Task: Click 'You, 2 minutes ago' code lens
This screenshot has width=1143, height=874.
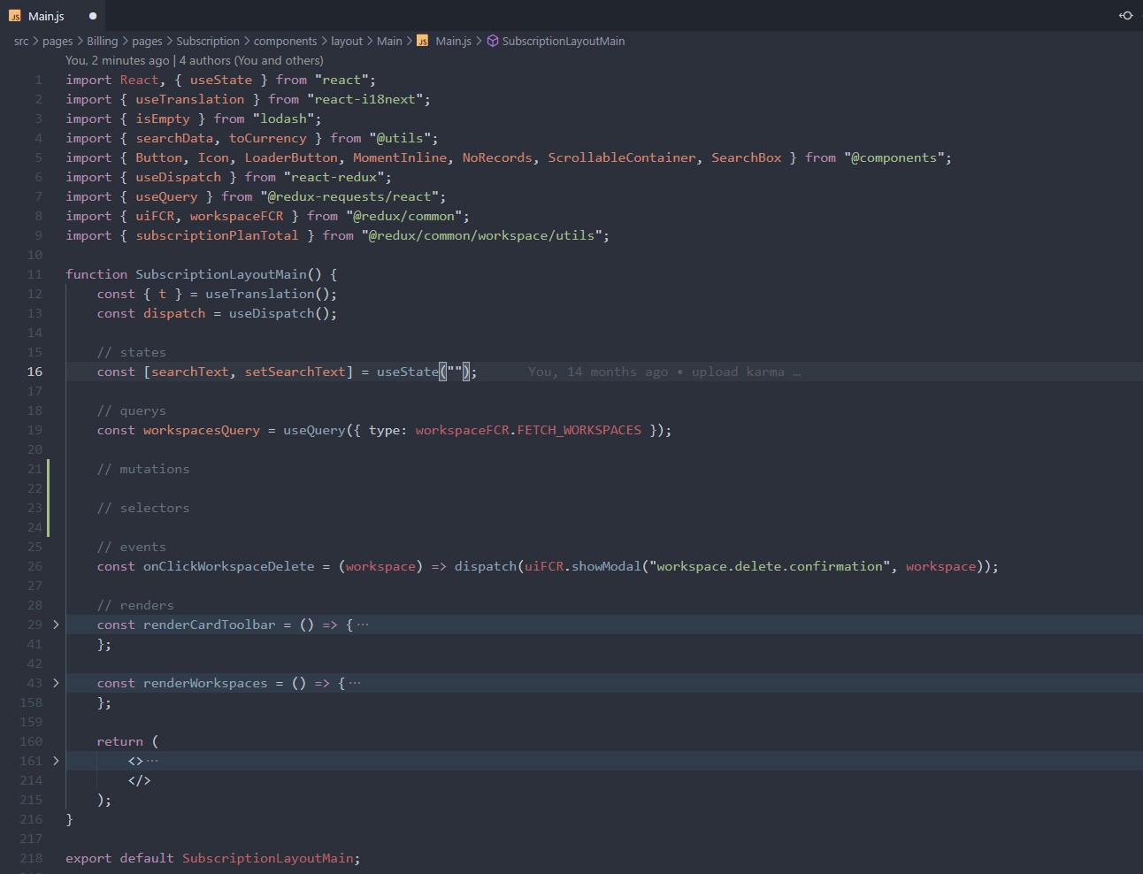Action: click(x=117, y=60)
